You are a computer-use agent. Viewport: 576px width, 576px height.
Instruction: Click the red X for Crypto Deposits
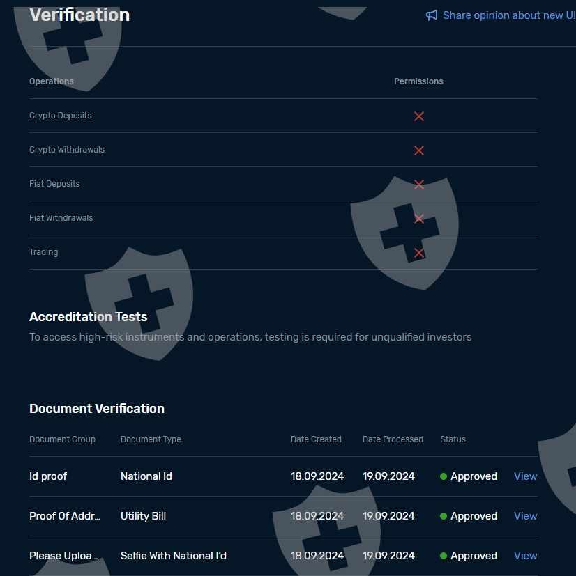pos(419,116)
